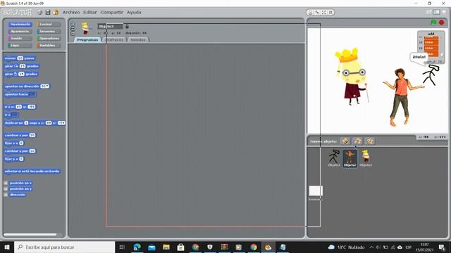The image size is (451, 253).
Task: Click the save project floppy icon
Action: pos(48,13)
